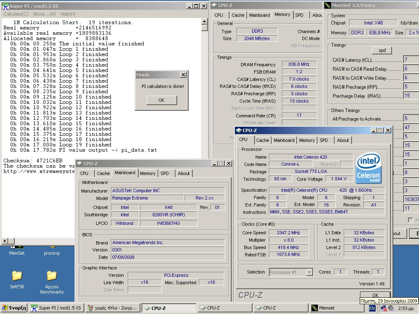Click the Core Speed value 3347.2 MHz

point(288,233)
